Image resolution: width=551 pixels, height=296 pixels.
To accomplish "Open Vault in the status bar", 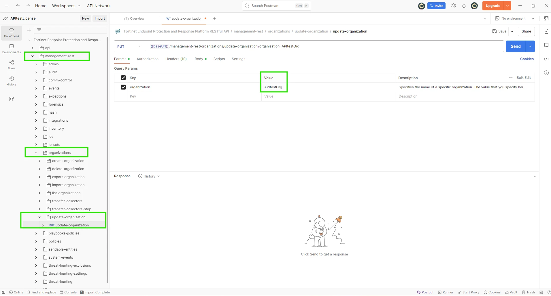I will [x=511, y=292].
